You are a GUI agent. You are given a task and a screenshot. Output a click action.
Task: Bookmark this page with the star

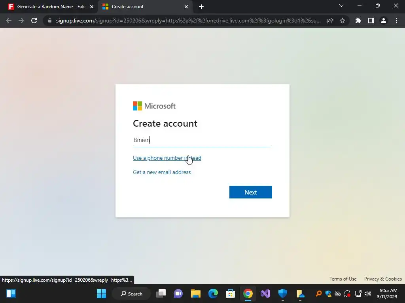[x=343, y=21]
